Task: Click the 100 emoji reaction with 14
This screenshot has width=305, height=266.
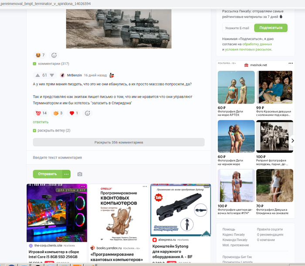Action: click(x=41, y=113)
